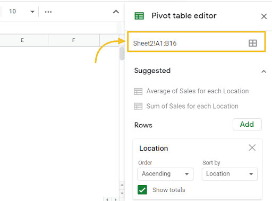Click the vertical scrollbar thumb of sheet
The width and height of the screenshot is (272, 201).
coord(122,54)
